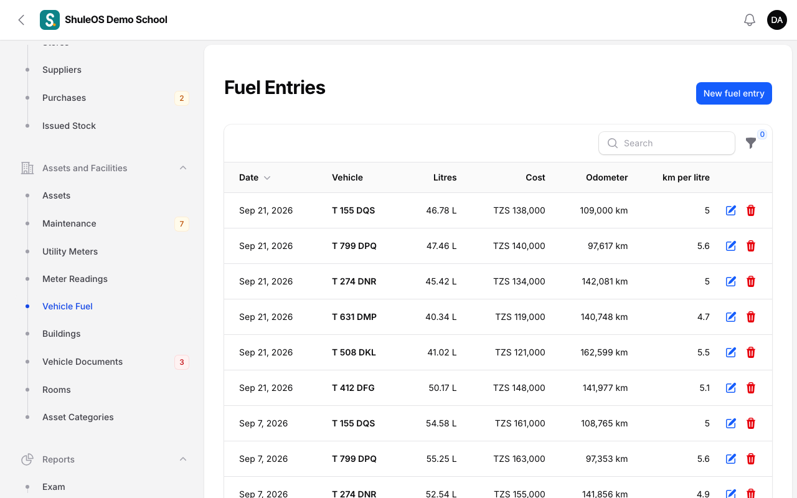Open Meter Readings page

coord(75,279)
